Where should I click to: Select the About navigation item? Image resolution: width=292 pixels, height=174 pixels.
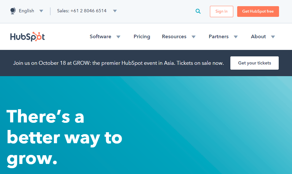[x=258, y=36]
